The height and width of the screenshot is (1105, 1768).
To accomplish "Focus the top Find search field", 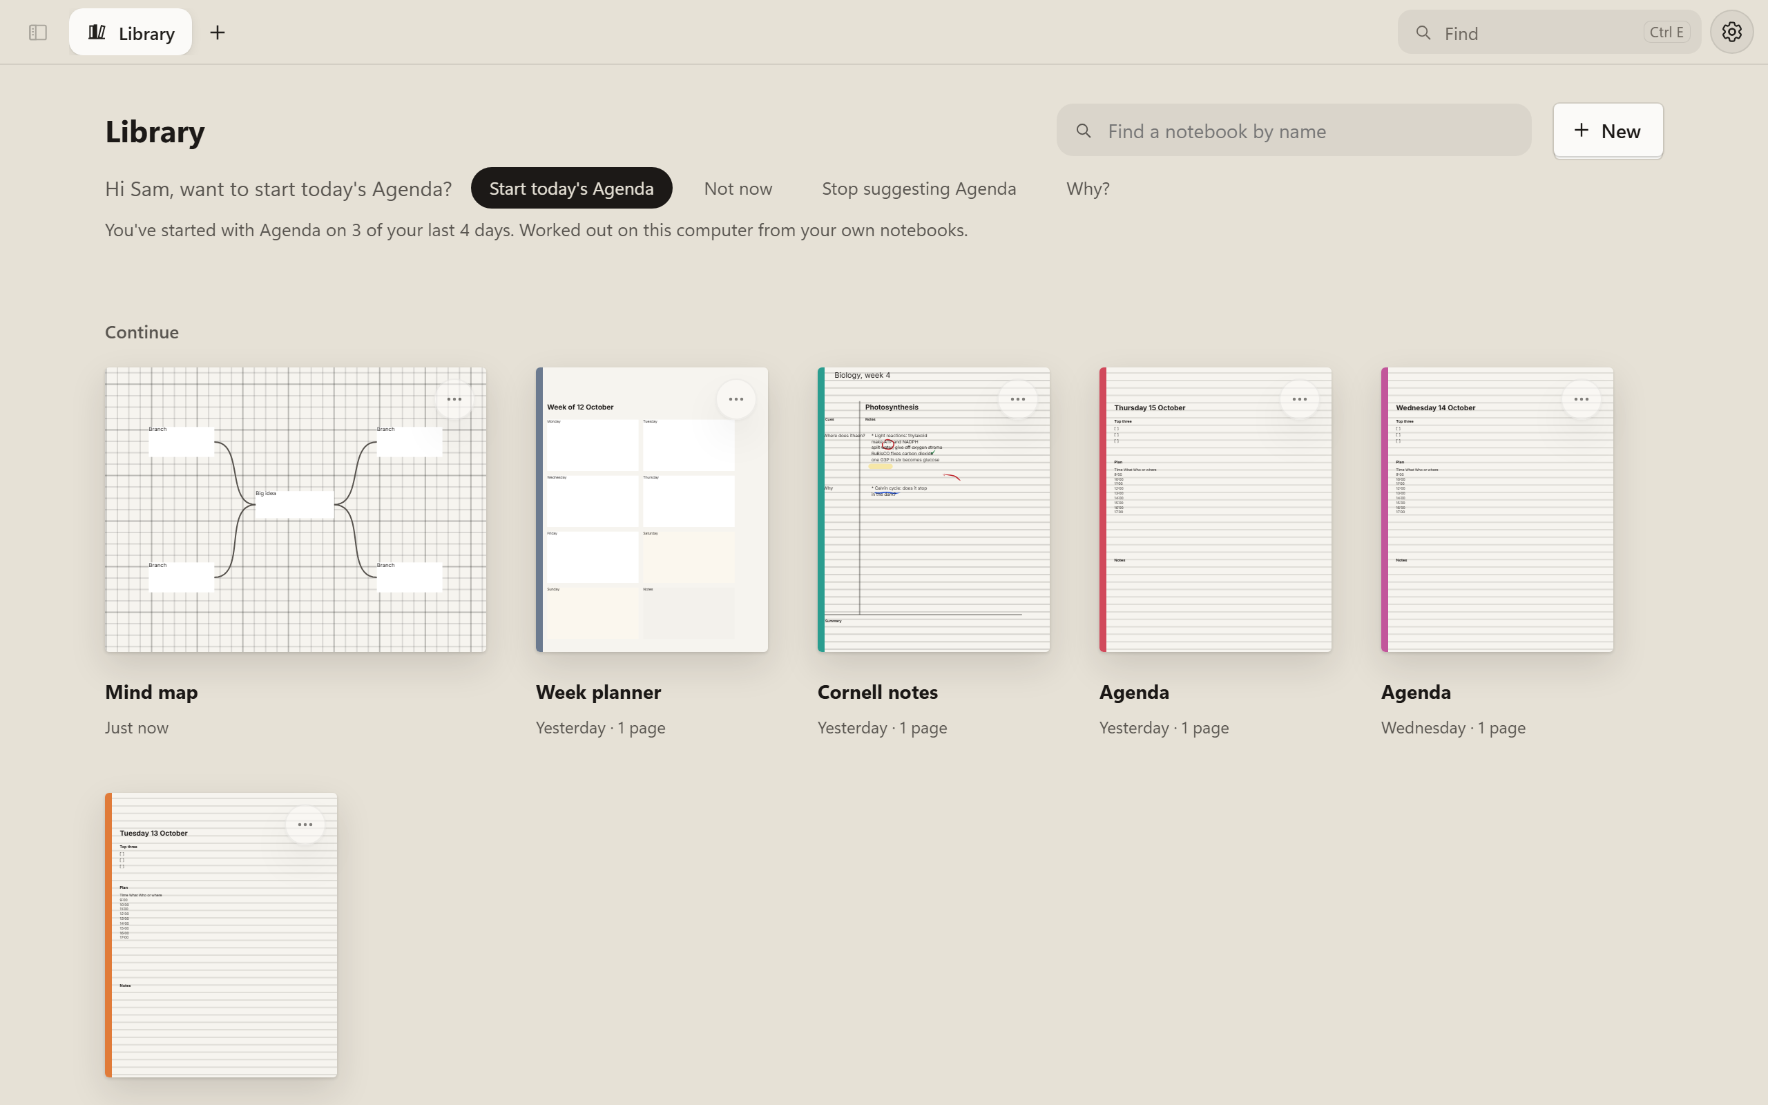I will point(1549,33).
